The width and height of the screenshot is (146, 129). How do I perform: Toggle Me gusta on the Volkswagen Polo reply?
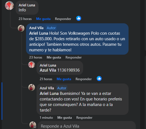click(54, 57)
